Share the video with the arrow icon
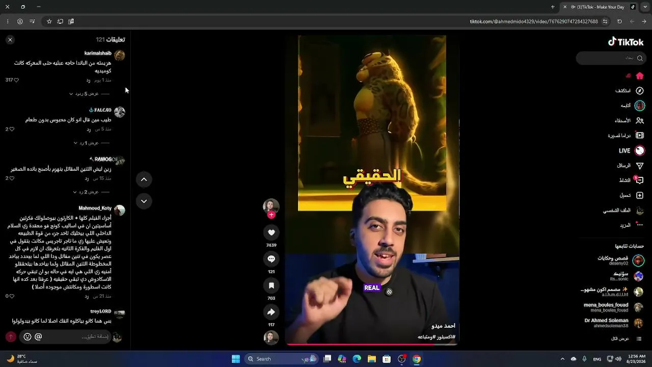The height and width of the screenshot is (367, 652). (x=271, y=312)
